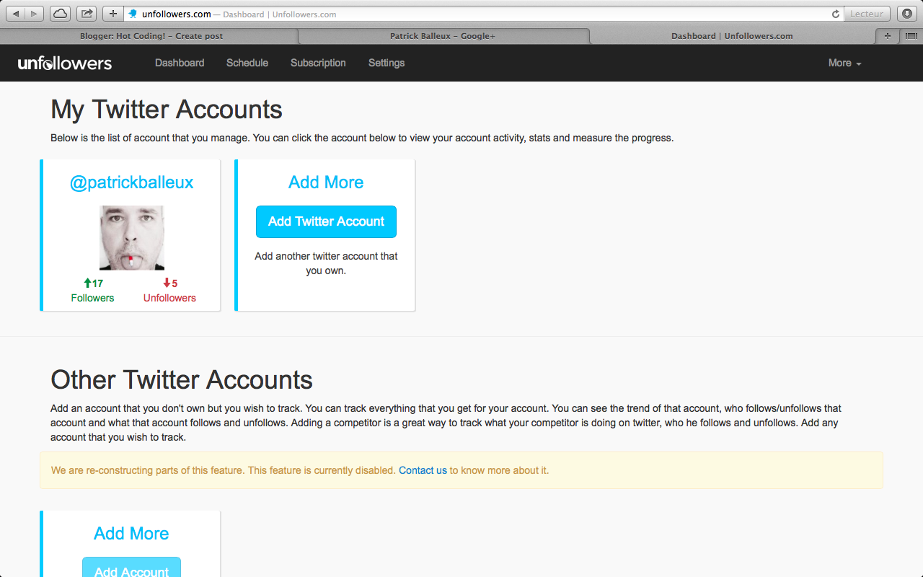Switch to the Blogger: Hot Coding! tab
Screen dimensions: 923x577
[149, 35]
